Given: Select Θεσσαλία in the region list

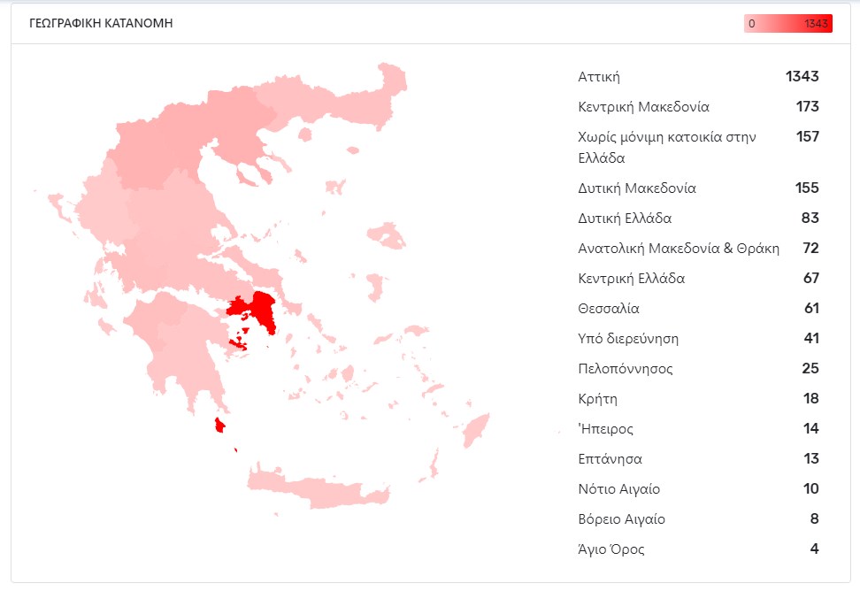Looking at the screenshot, I should click(608, 309).
